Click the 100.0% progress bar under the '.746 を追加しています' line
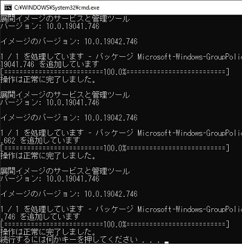 (x=115, y=225)
